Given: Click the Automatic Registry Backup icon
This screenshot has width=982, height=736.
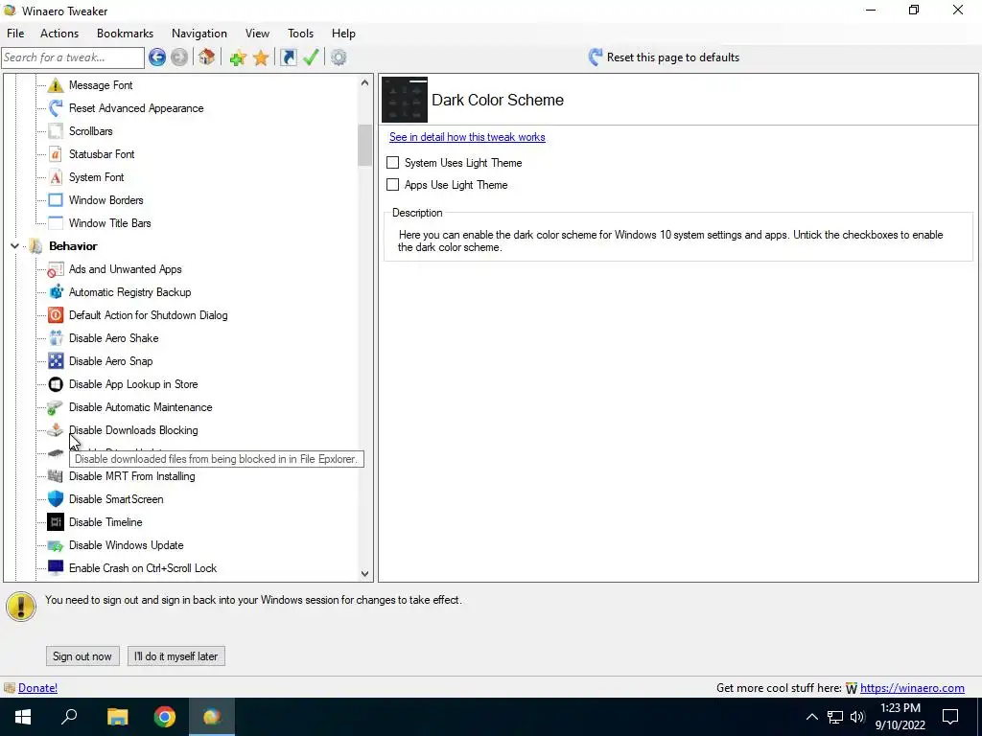Looking at the screenshot, I should (x=56, y=292).
